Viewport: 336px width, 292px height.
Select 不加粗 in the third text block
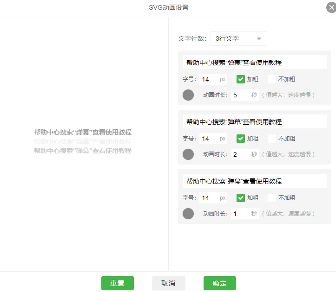(x=272, y=198)
